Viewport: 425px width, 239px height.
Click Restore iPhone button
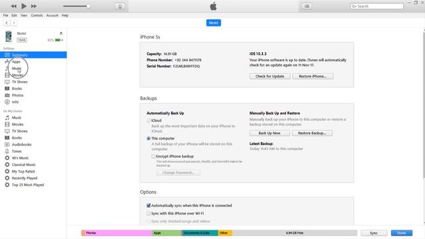click(x=313, y=76)
